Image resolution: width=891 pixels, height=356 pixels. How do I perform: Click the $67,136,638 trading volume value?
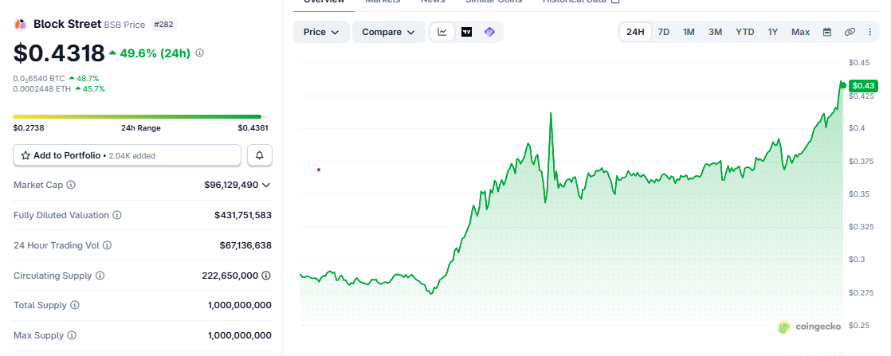245,245
